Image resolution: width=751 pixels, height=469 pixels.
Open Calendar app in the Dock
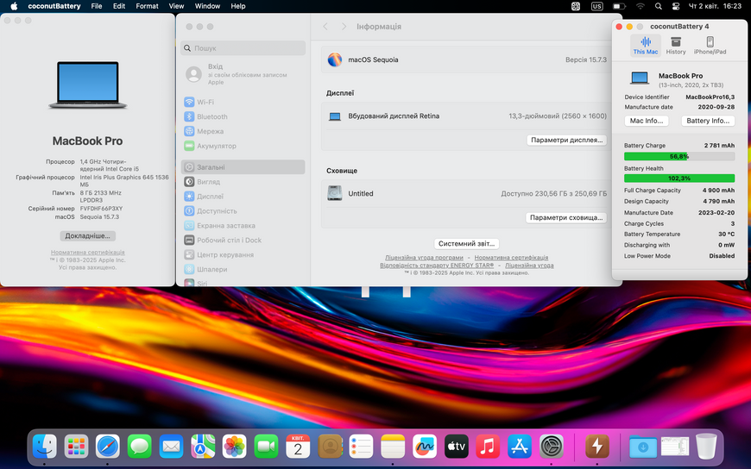tap(298, 447)
